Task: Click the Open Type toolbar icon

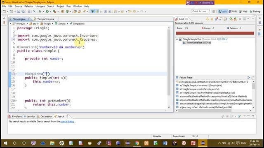Action: click(x=75, y=12)
